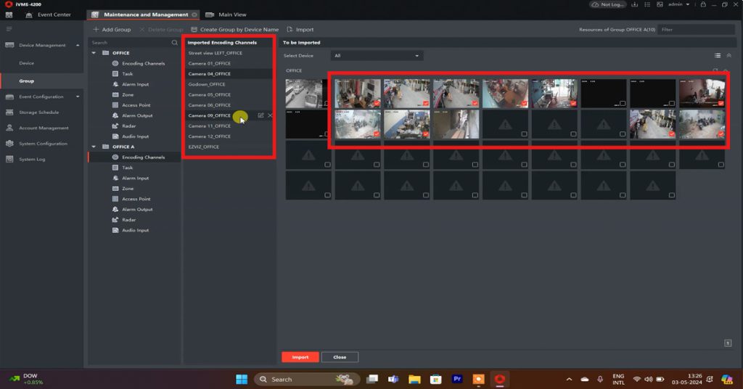Open the Select Device dropdown showing All
This screenshot has height=389, width=743.
click(376, 56)
